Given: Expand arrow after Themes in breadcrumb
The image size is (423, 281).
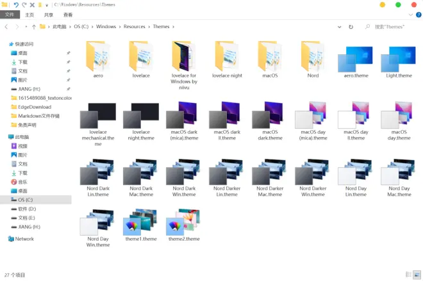Looking at the screenshot, I should [x=173, y=27].
